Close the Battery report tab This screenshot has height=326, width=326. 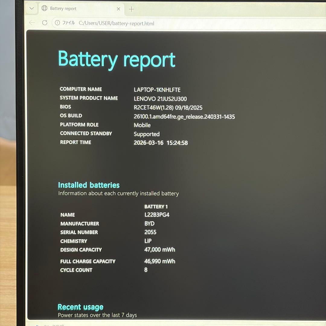click(119, 9)
